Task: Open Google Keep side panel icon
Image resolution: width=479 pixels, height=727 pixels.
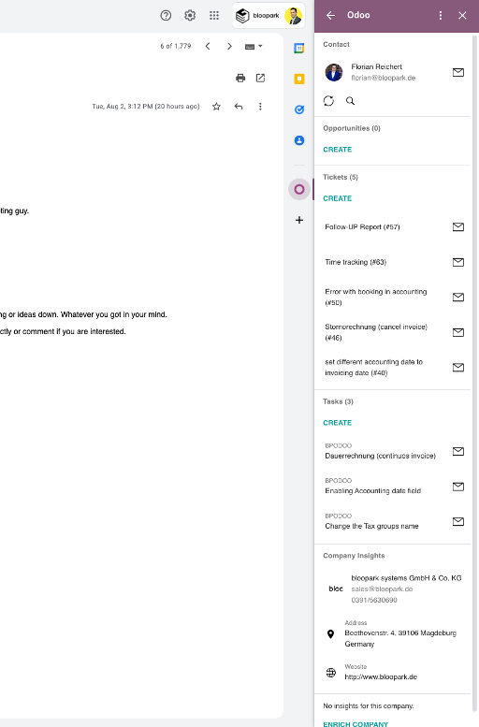Action: (x=299, y=79)
